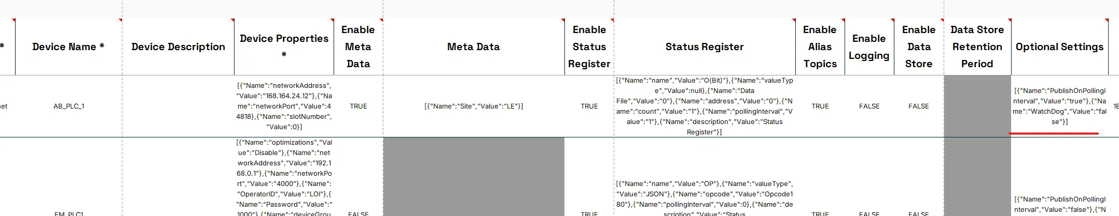Select the Enable Status Register header

coord(589,47)
